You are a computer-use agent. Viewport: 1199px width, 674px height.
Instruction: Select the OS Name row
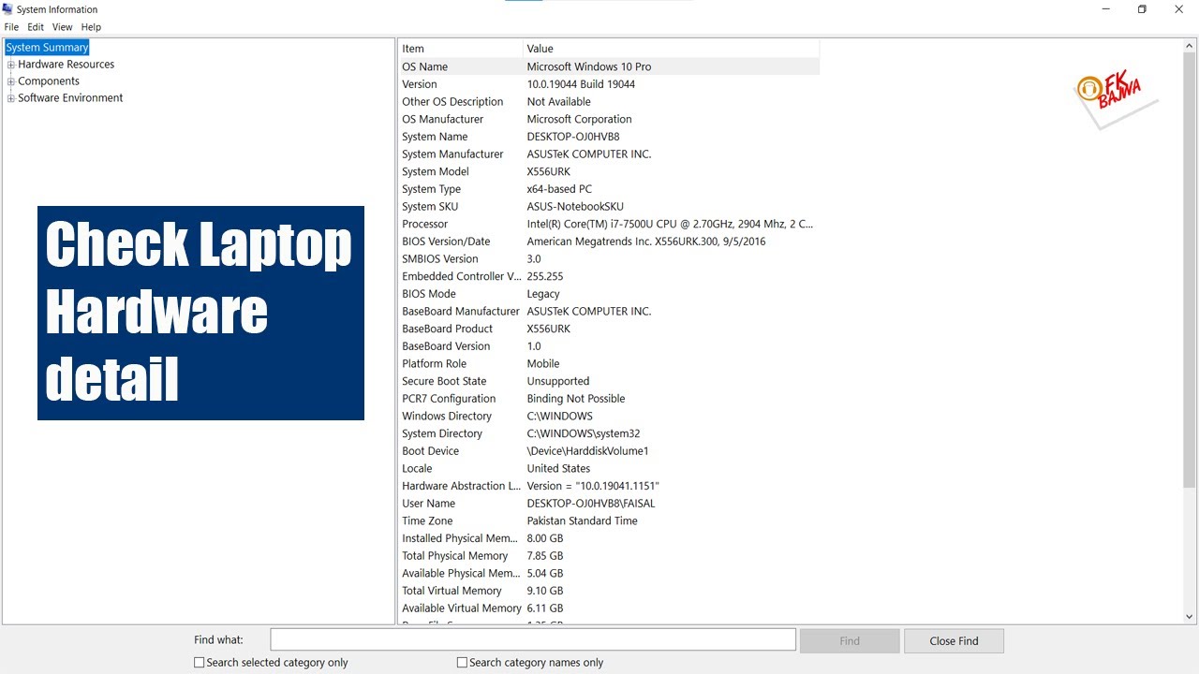pos(609,66)
